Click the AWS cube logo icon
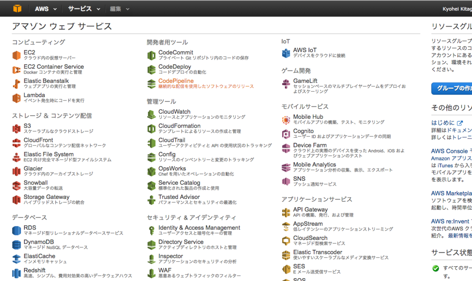The width and height of the screenshot is (472, 281). (17, 8)
